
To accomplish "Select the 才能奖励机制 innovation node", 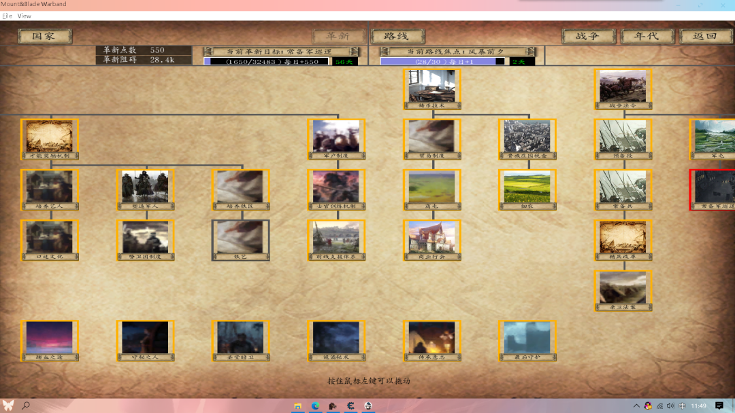I will (50, 139).
